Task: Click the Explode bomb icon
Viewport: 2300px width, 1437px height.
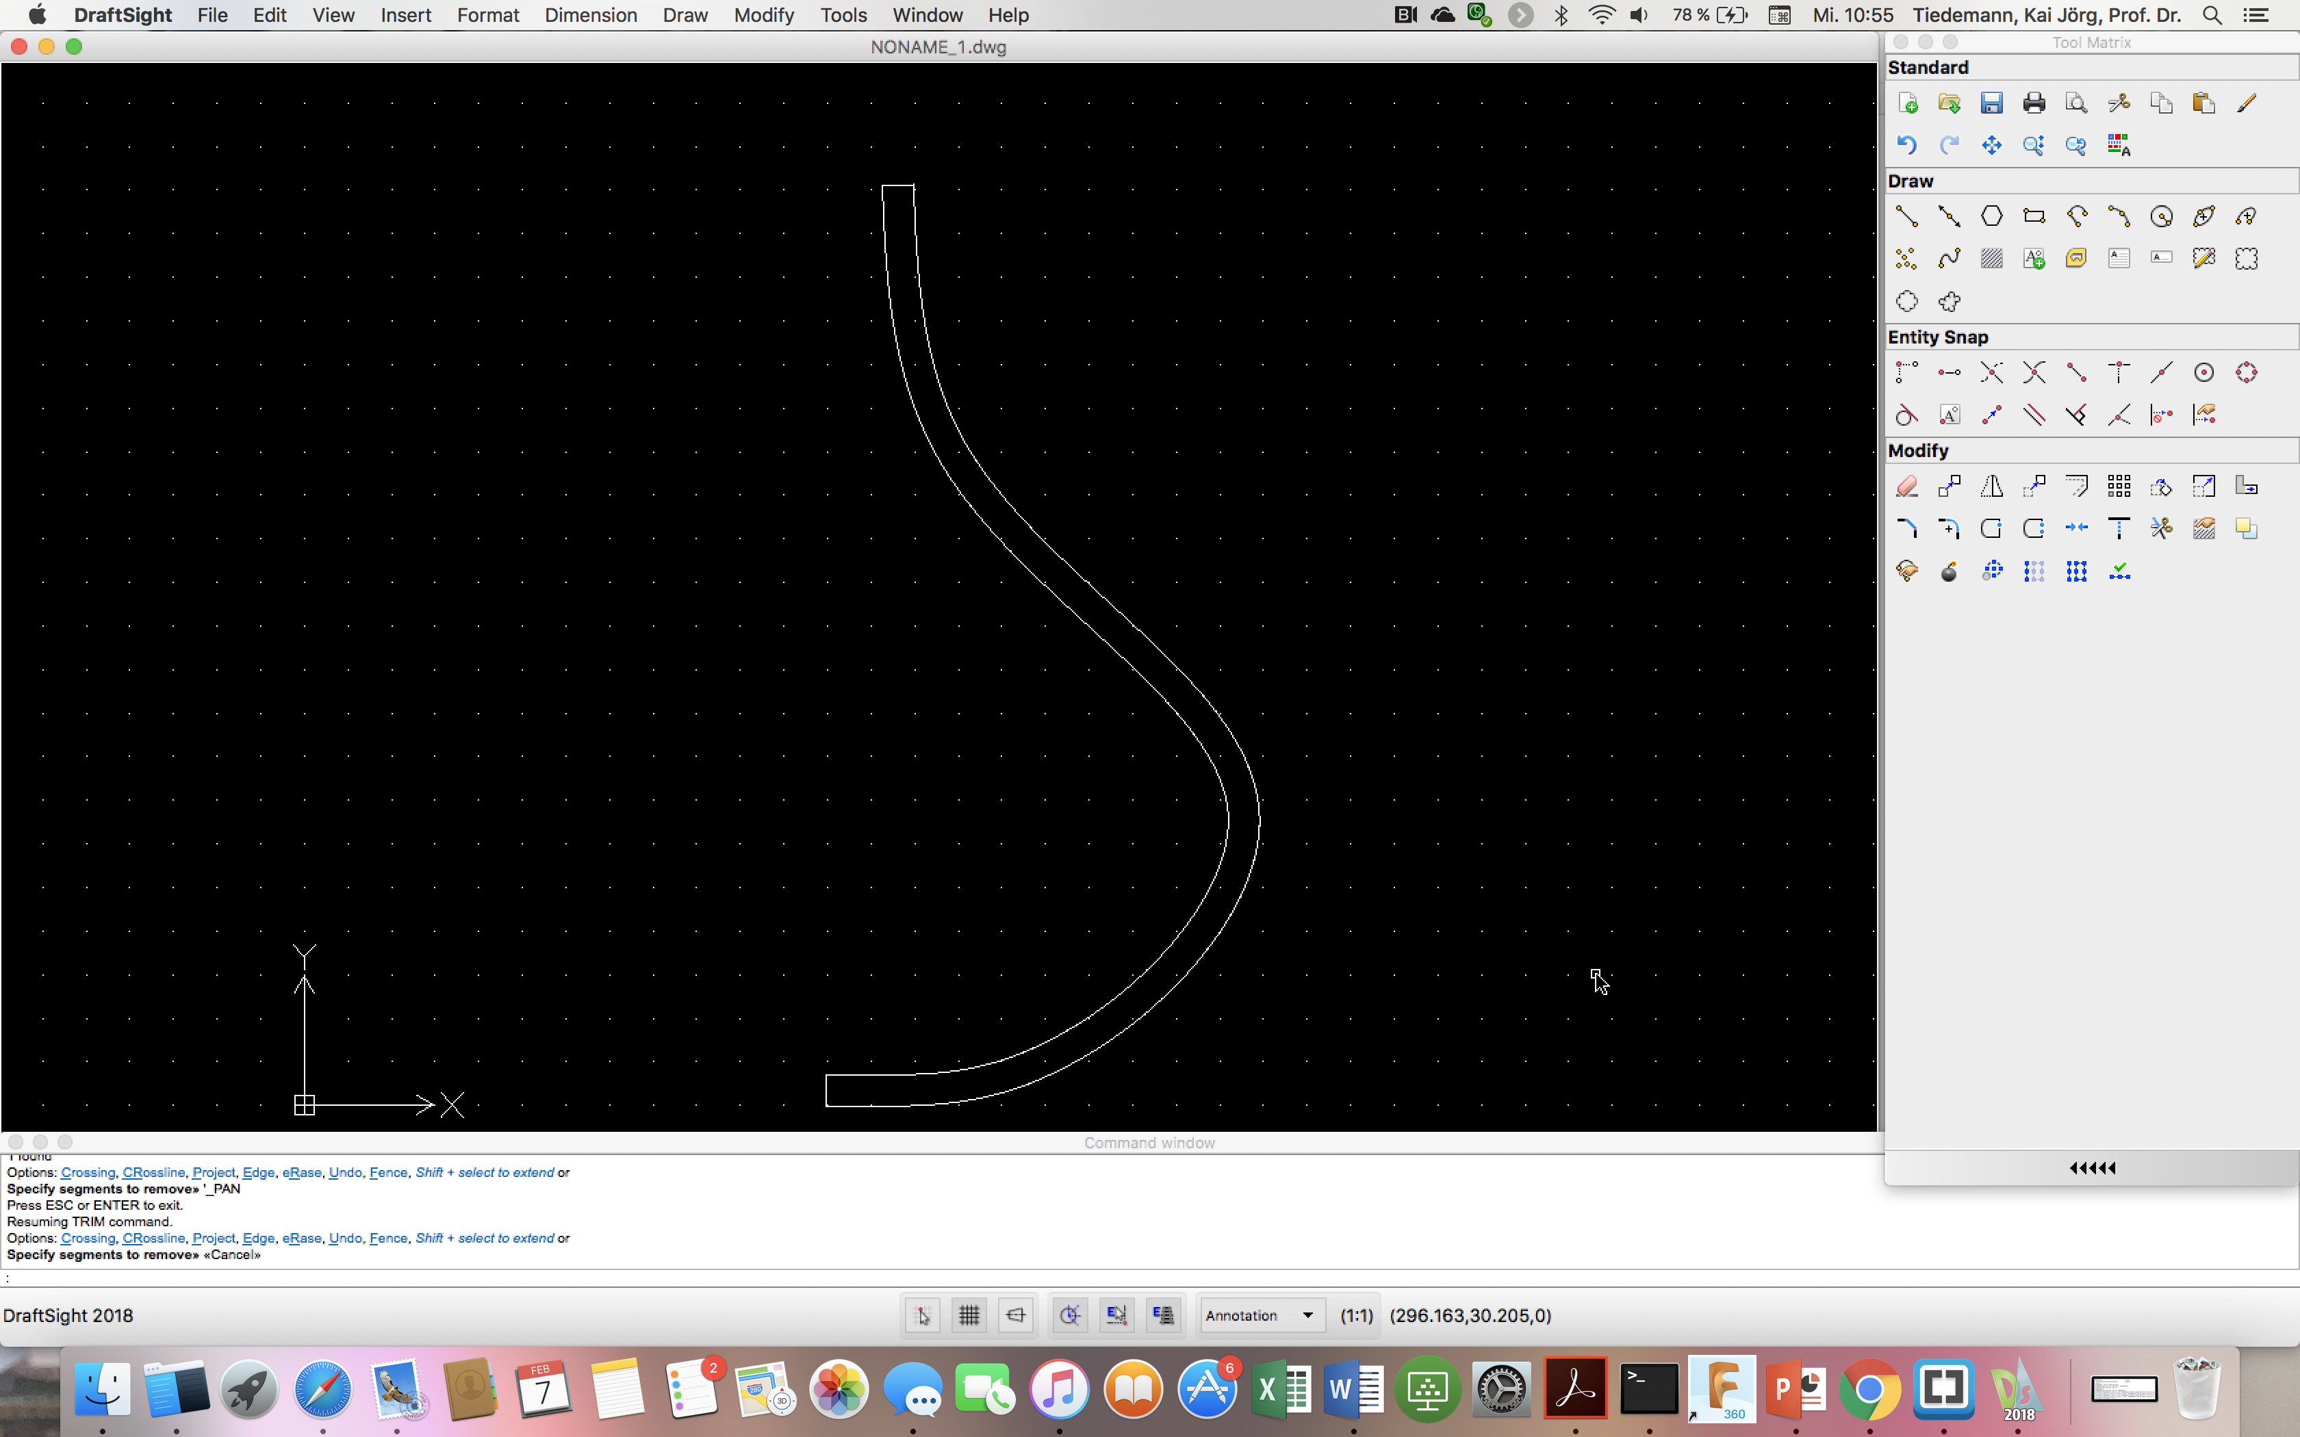Action: [x=1948, y=571]
